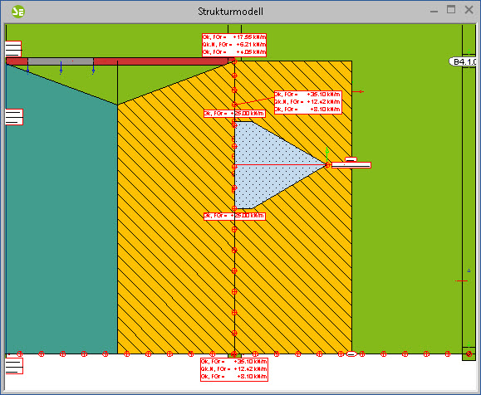This screenshot has height=395, width=481.
Task: Click the green SE application logo icon
Action: point(18,12)
